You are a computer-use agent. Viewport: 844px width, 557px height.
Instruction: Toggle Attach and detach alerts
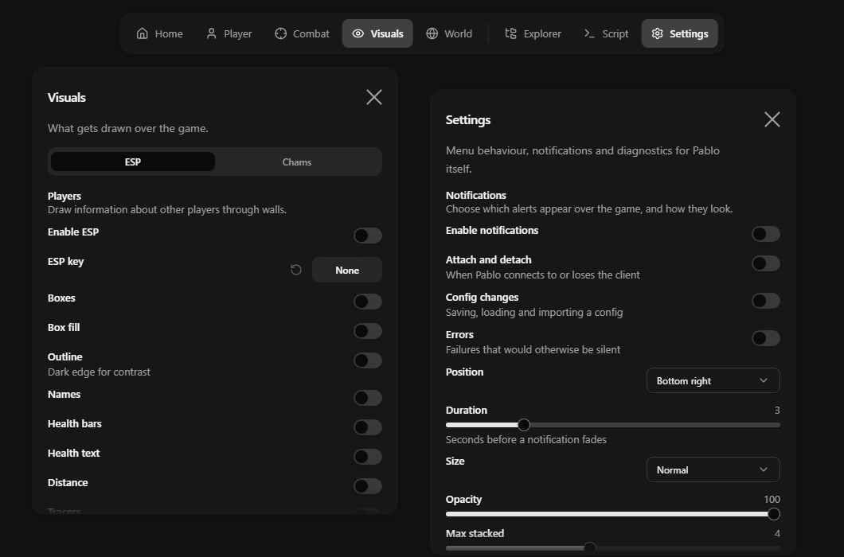(x=766, y=263)
